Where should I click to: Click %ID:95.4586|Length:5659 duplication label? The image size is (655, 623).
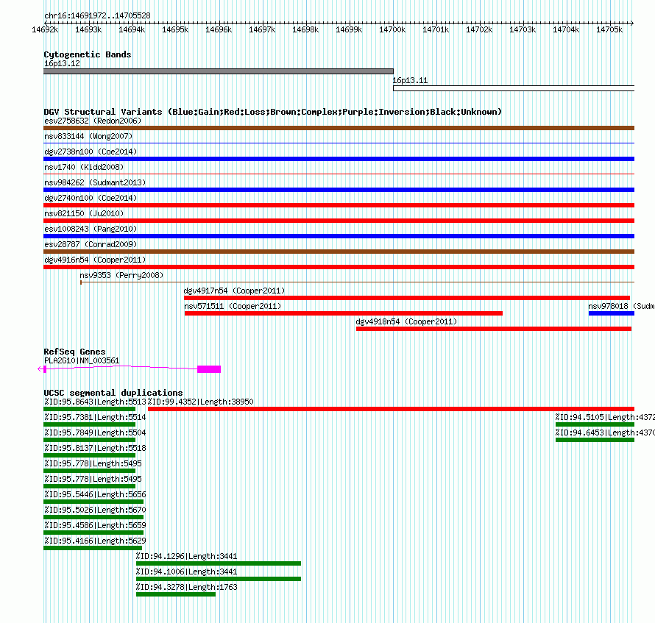[95, 525]
